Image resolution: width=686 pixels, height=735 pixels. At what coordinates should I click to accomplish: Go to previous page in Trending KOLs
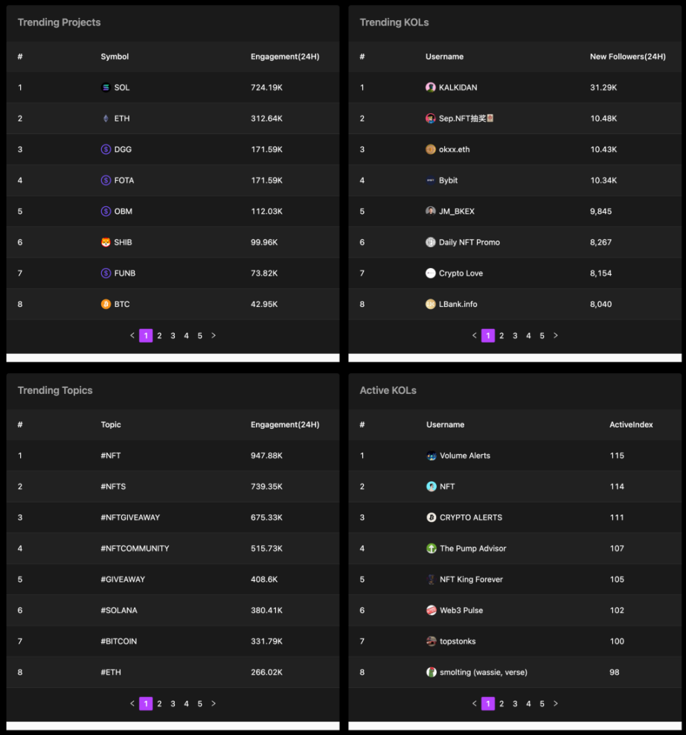[x=475, y=336]
